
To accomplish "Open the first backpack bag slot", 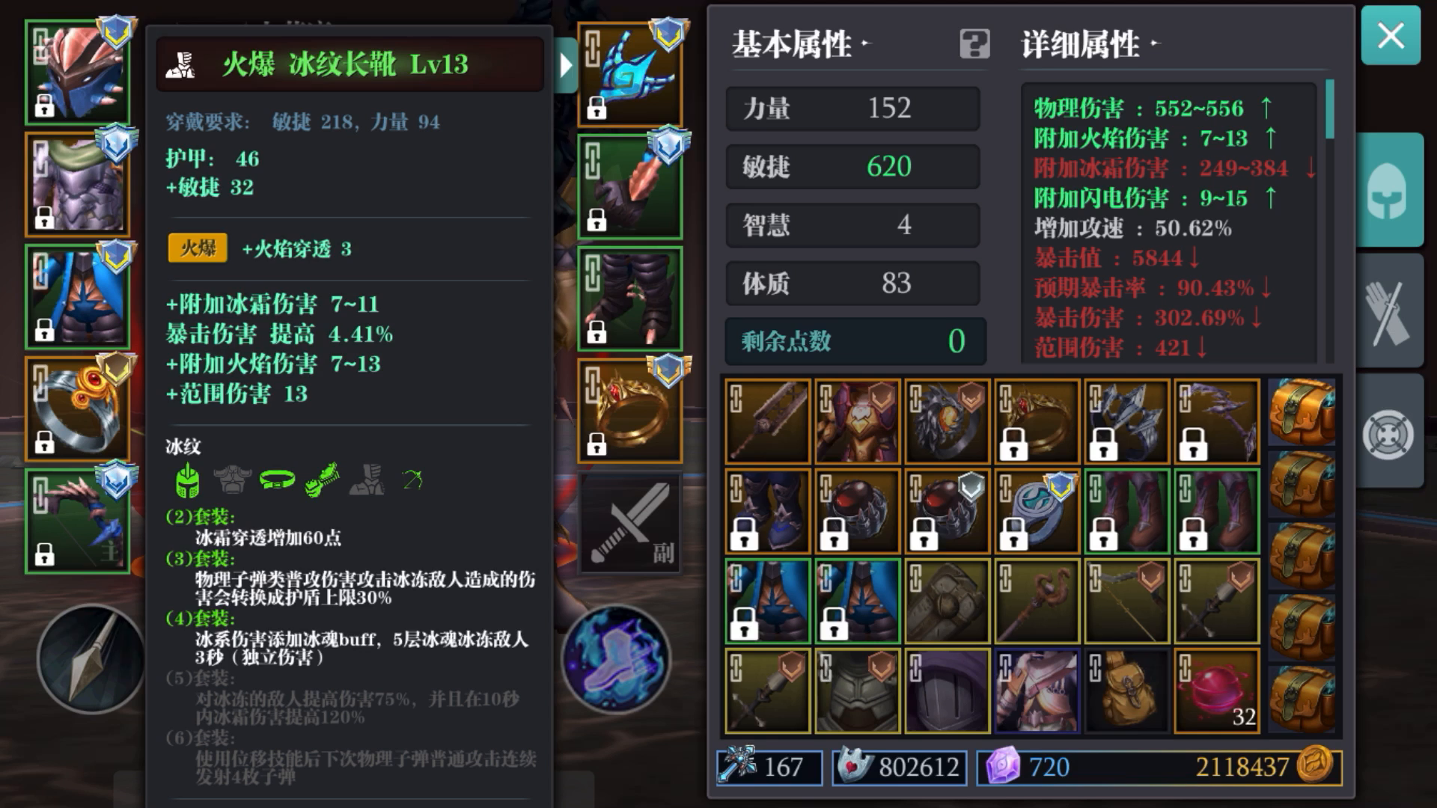I will click(1302, 412).
